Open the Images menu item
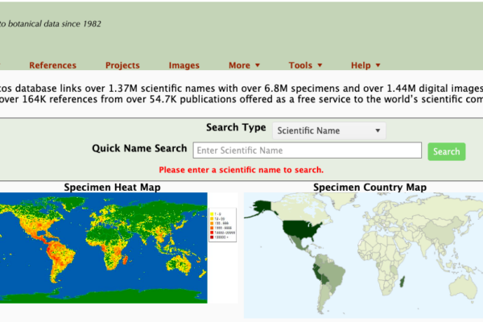The width and height of the screenshot is (483, 322). click(184, 65)
